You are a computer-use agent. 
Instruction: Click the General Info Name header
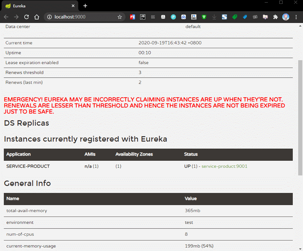[x=12, y=199]
